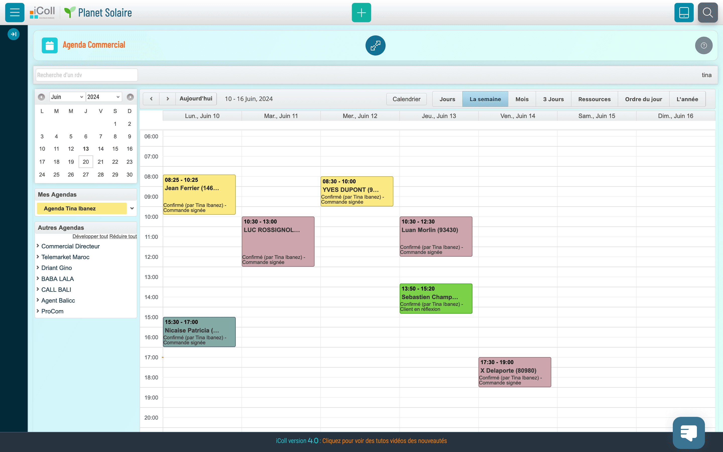Click the Sam., Juin 15 column header

tap(597, 116)
